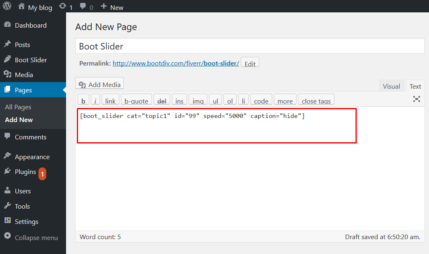Expand the Settings menu in the sidebar
The image size is (429, 254).
(x=26, y=221)
